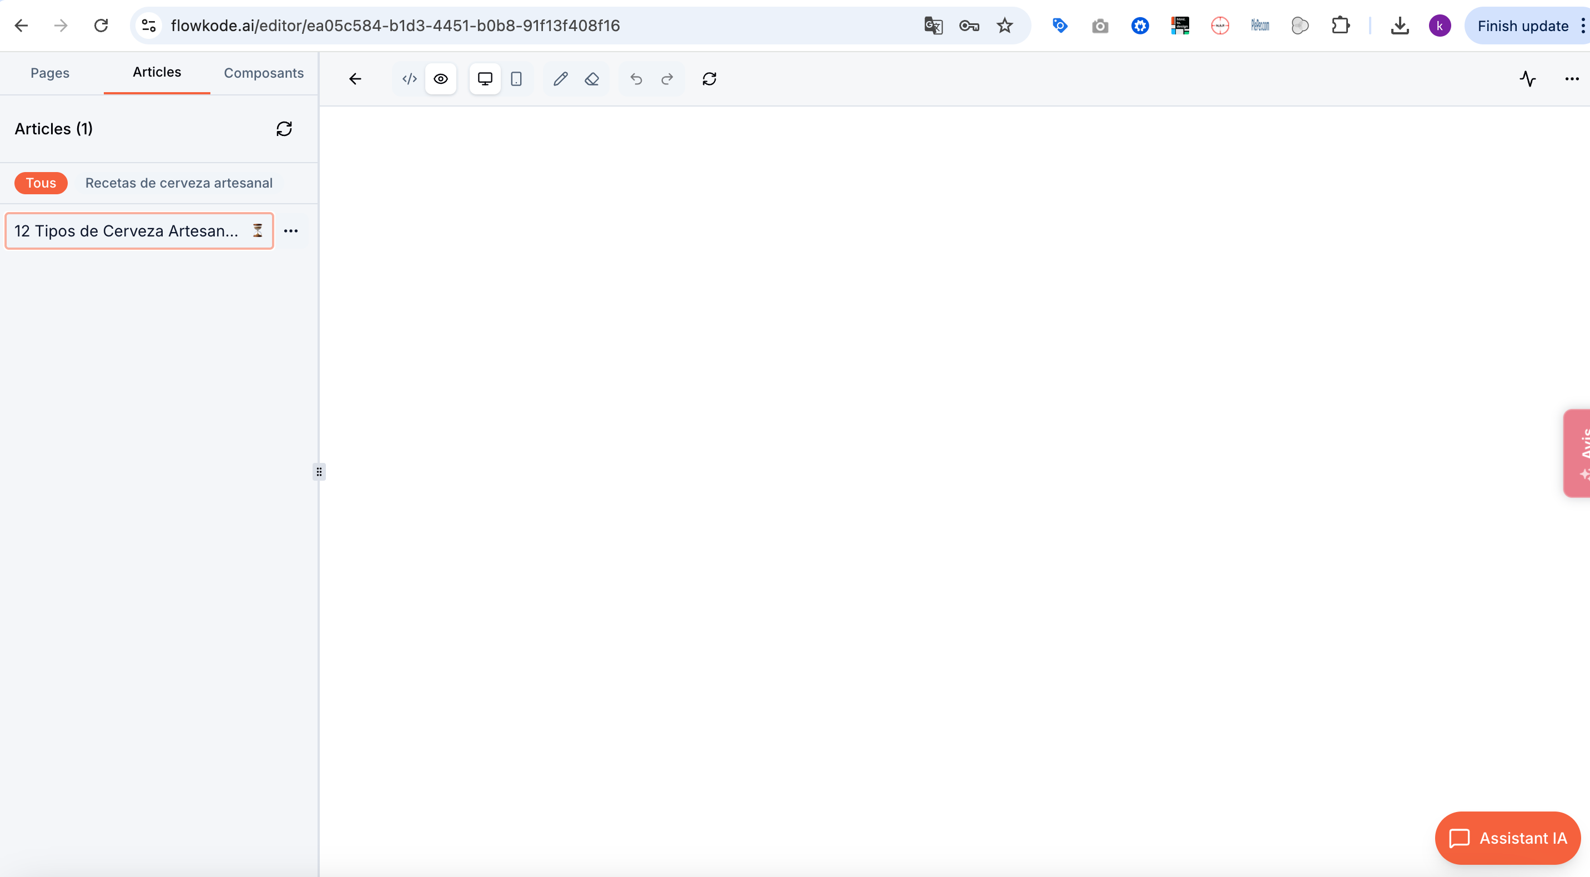Switch to the Composants tab

(264, 73)
